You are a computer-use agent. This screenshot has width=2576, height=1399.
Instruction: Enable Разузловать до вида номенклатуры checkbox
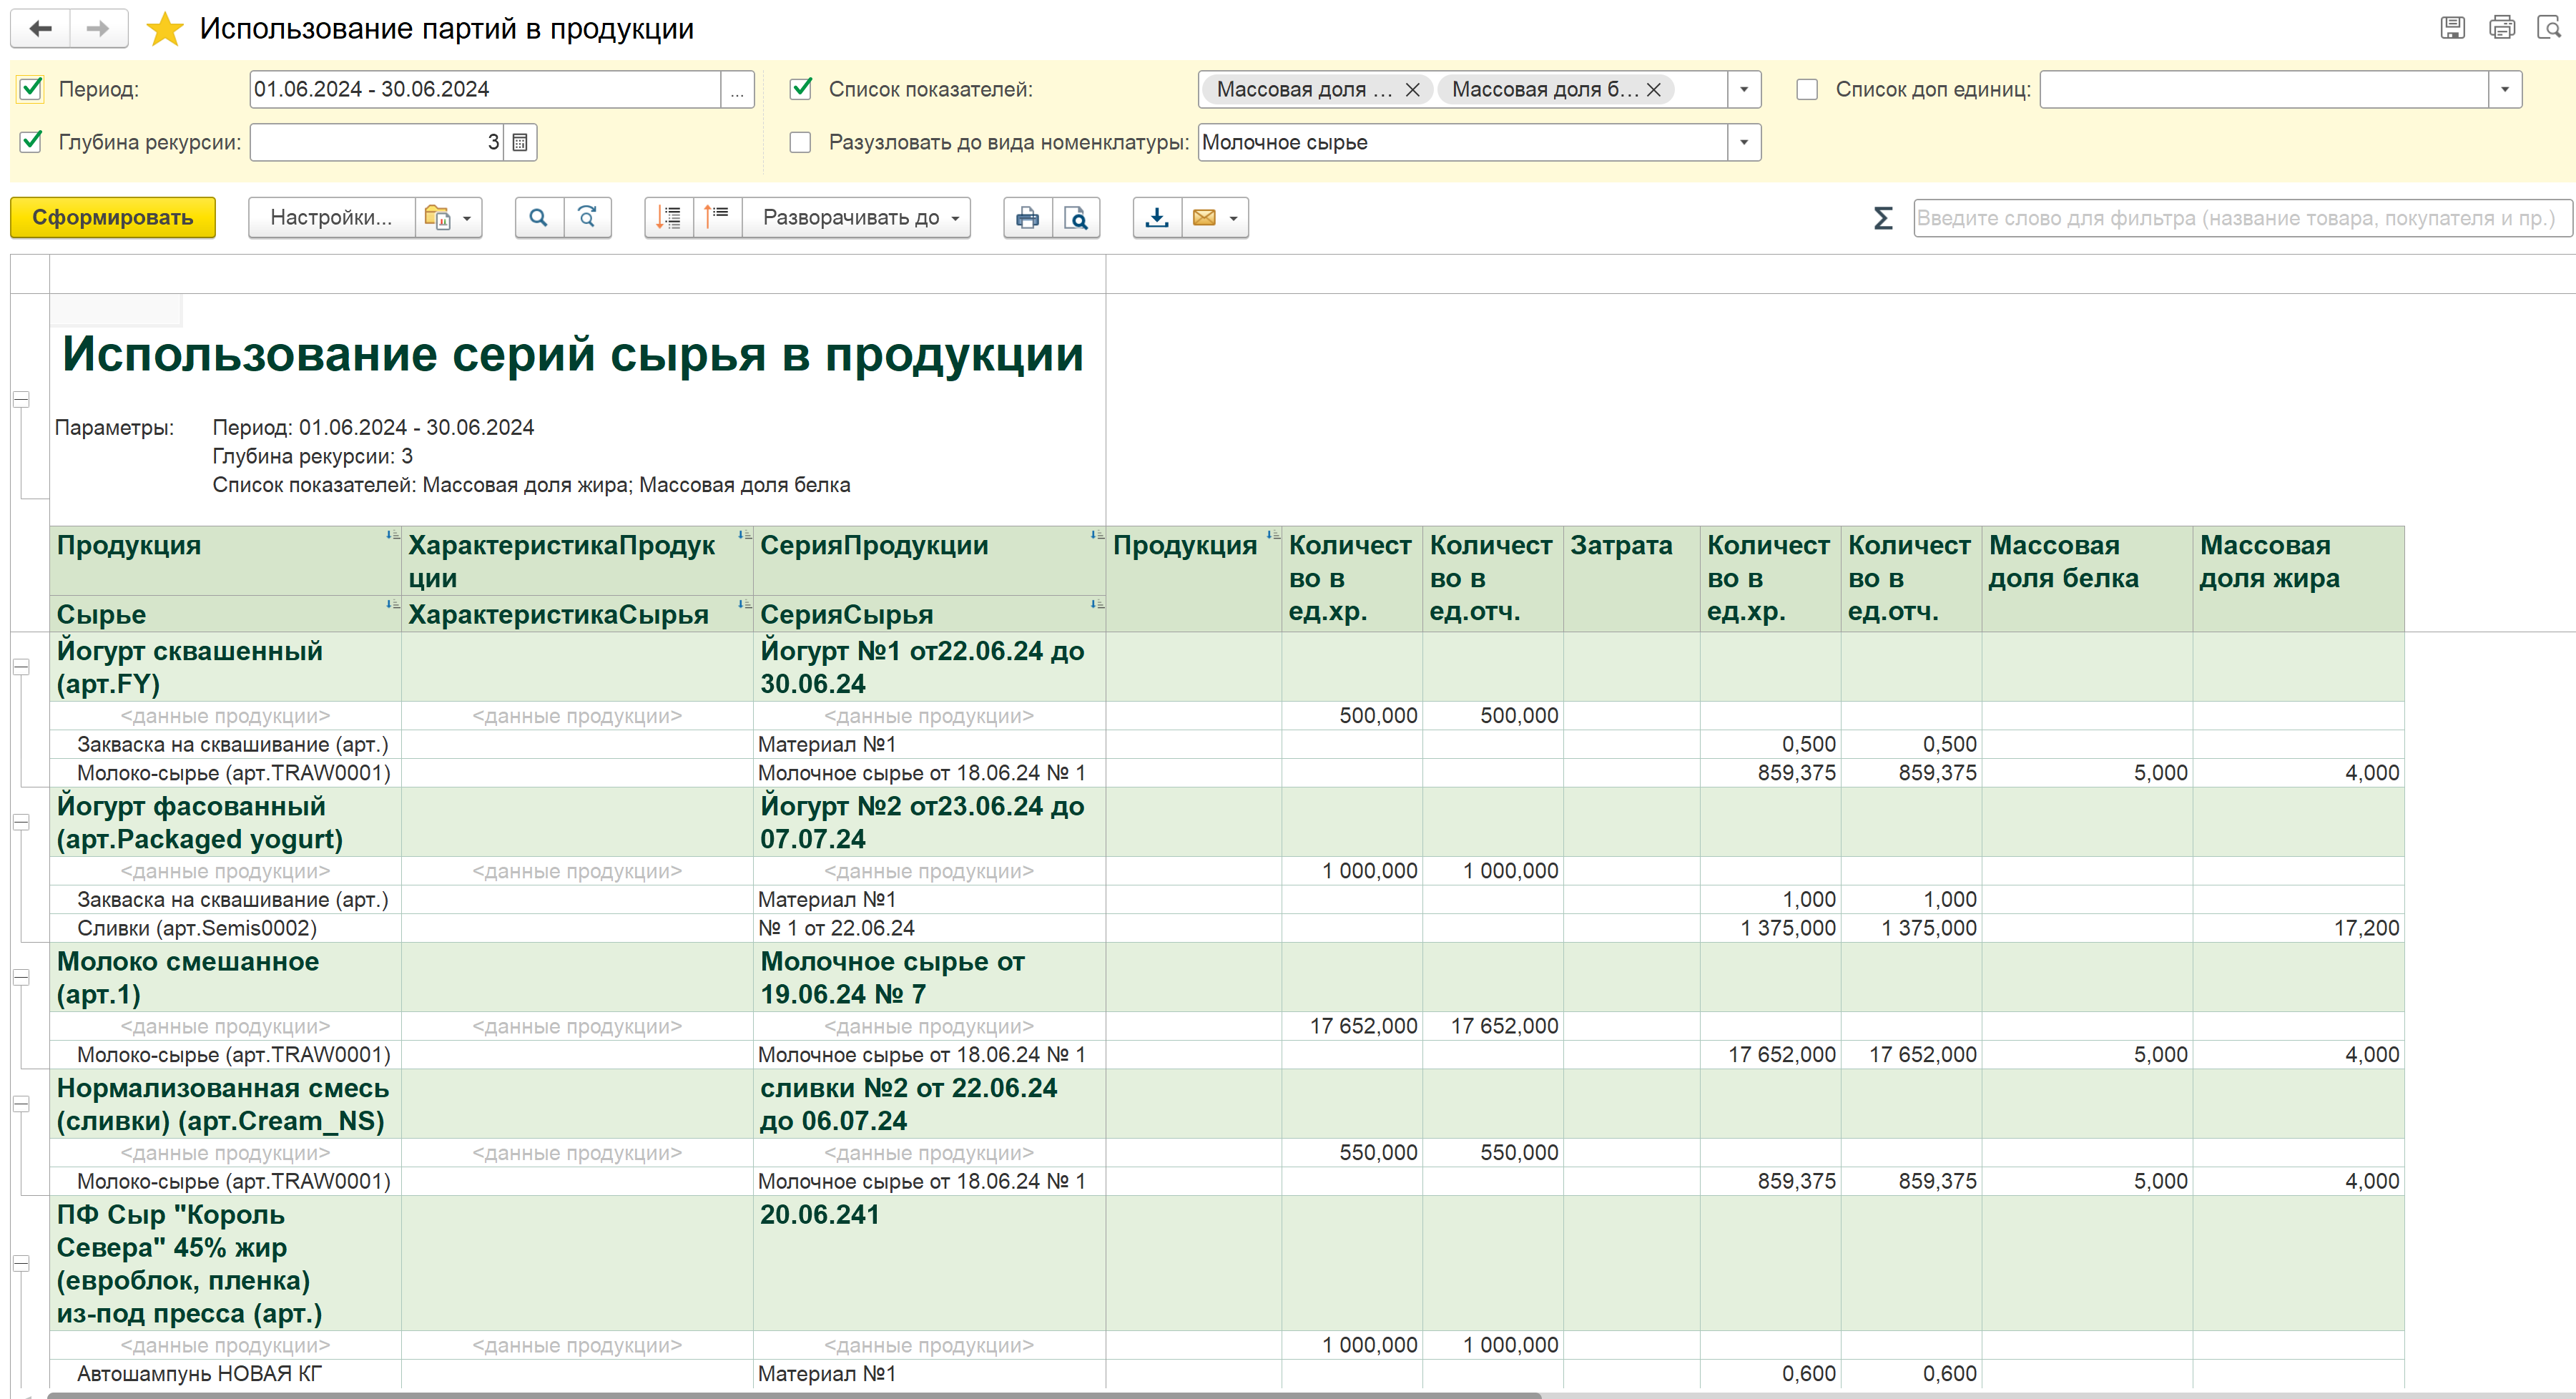(x=800, y=142)
